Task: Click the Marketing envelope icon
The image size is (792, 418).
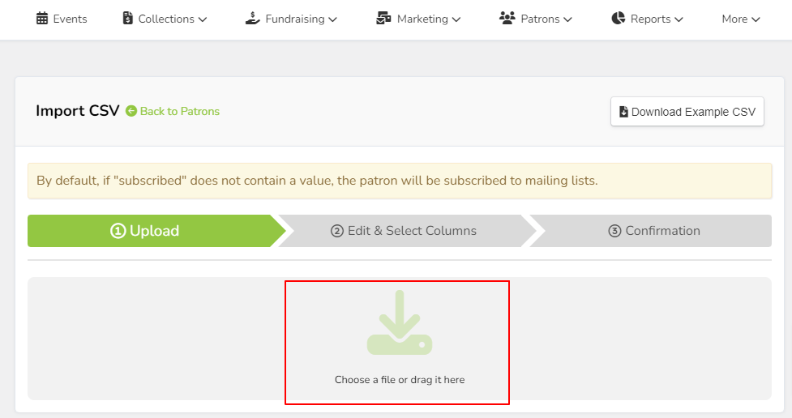Action: pos(384,18)
